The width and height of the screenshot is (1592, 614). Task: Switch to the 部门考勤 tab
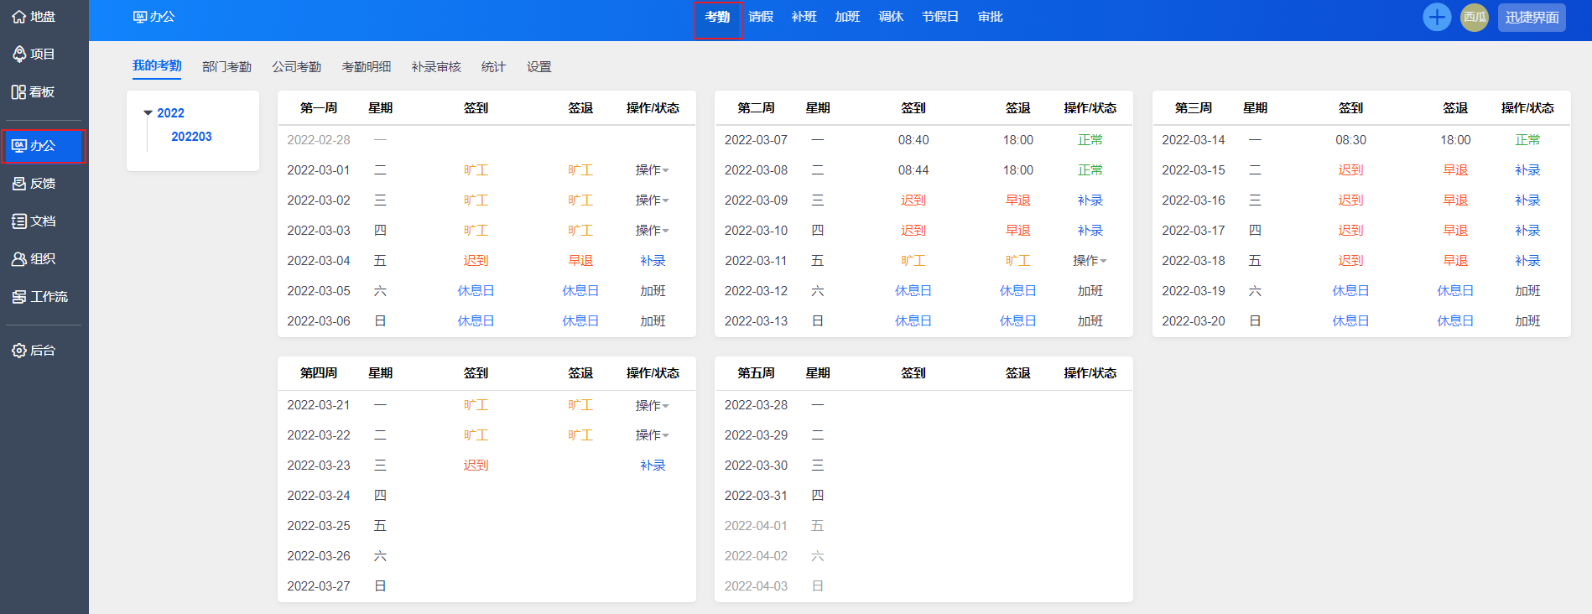click(x=226, y=67)
